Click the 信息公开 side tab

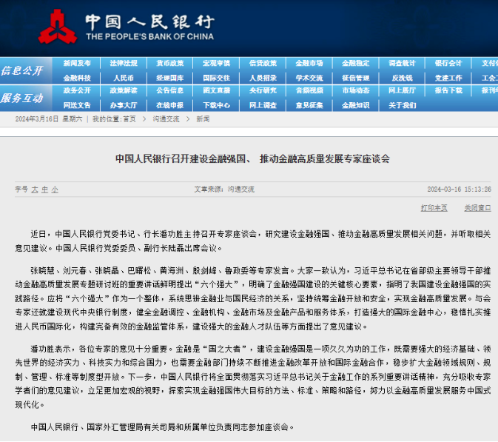pyautogui.click(x=22, y=70)
